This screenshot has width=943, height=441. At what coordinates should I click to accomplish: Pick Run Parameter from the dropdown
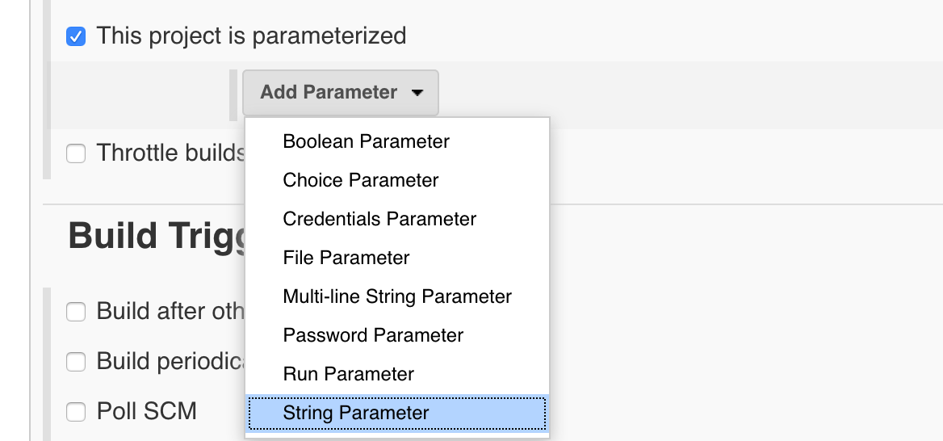pyautogui.click(x=348, y=374)
